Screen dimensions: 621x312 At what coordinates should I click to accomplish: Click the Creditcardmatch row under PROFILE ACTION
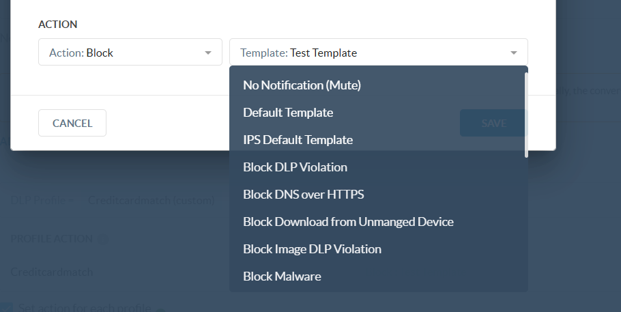coord(52,272)
